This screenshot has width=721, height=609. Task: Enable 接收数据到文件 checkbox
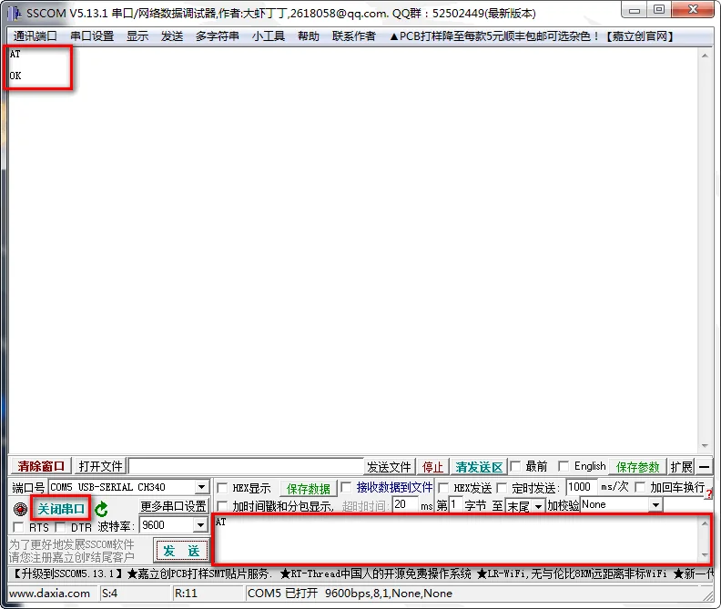pos(346,487)
